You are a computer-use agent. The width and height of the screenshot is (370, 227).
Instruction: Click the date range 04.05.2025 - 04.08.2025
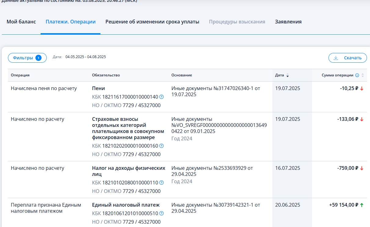86,57
